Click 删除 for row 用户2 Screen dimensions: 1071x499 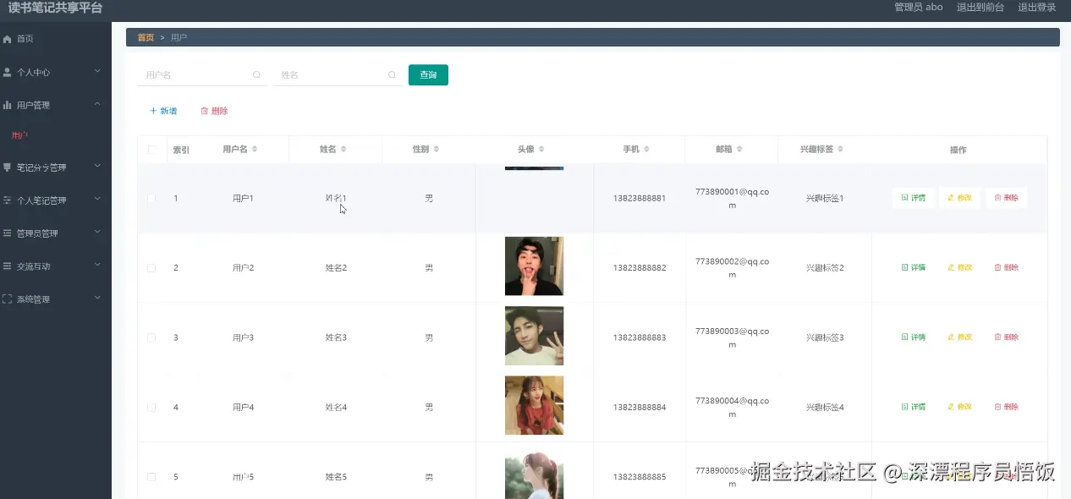[1006, 267]
